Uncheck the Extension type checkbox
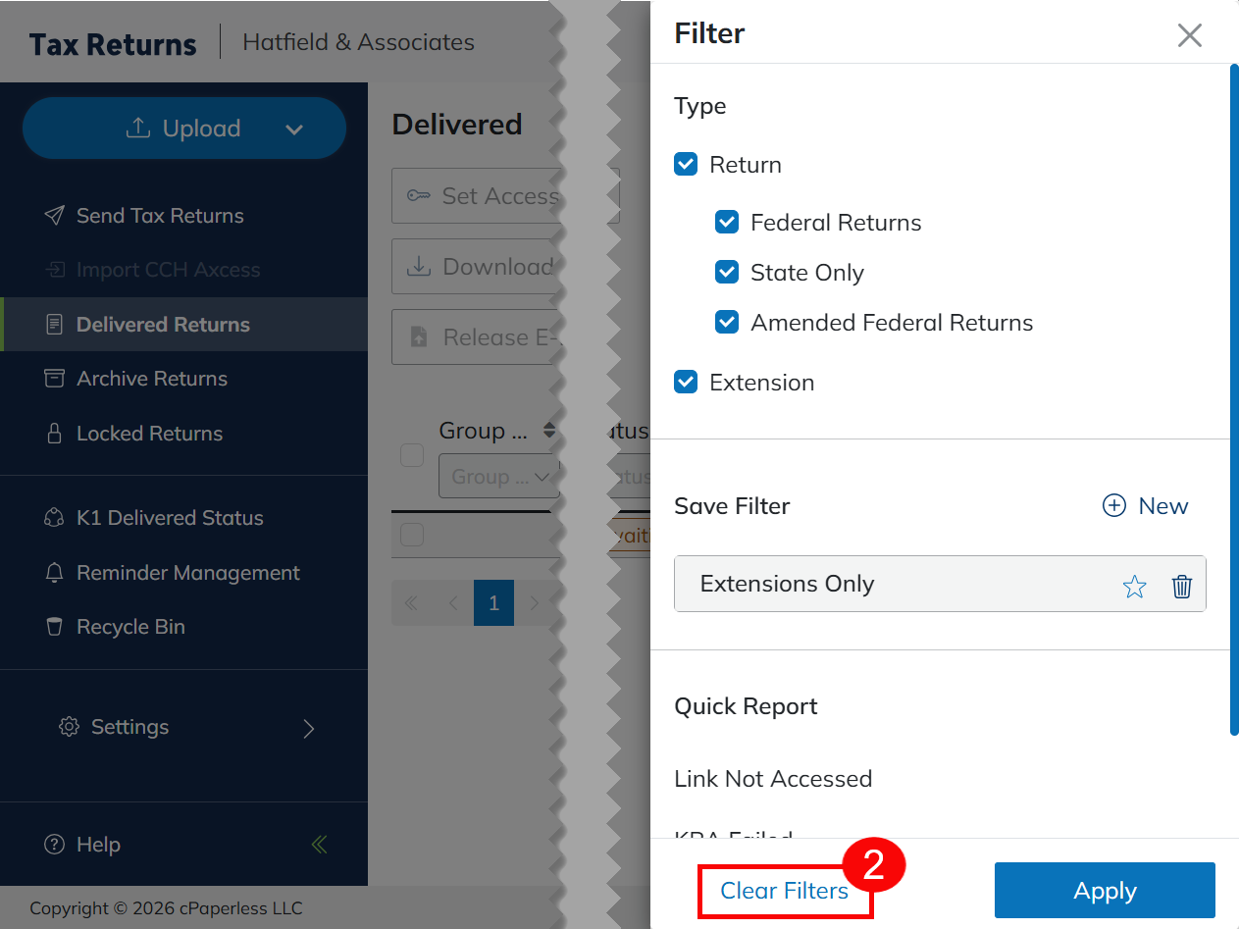 point(686,382)
